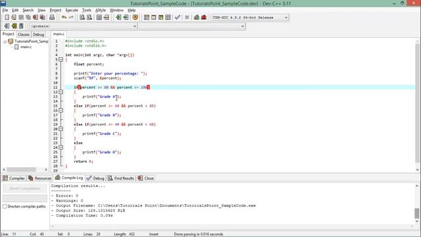This screenshot has width=421, height=237.
Task: Click the Close file toolbar icon
Action: (x=35, y=18)
